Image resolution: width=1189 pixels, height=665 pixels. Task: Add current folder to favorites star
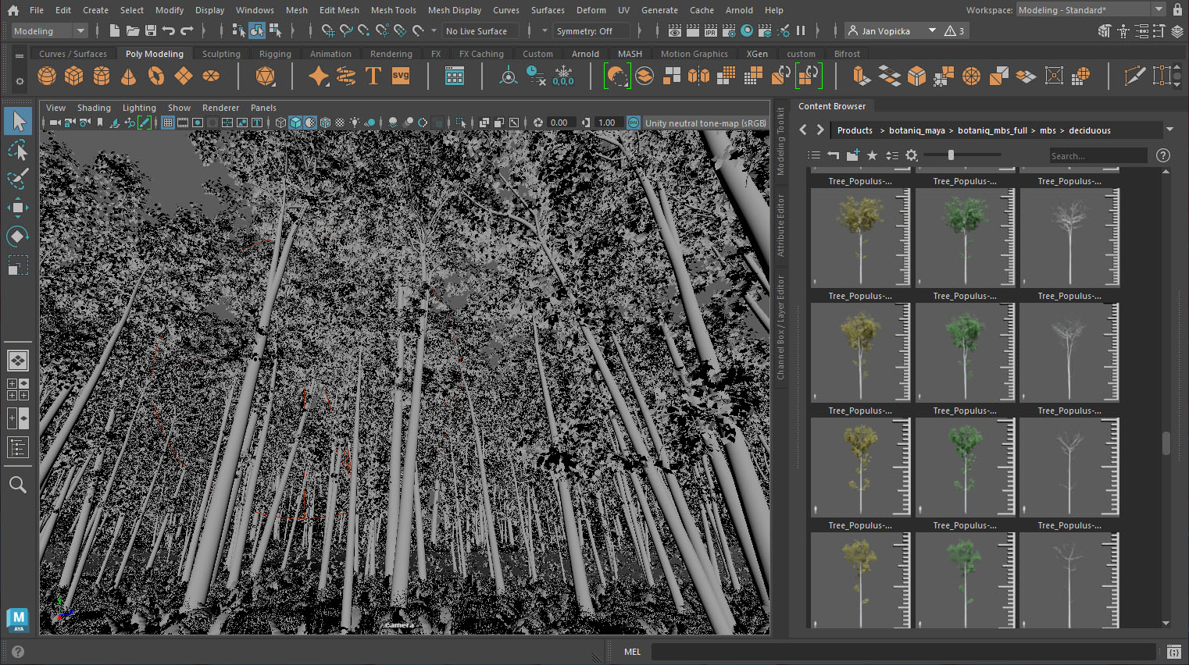coord(873,155)
